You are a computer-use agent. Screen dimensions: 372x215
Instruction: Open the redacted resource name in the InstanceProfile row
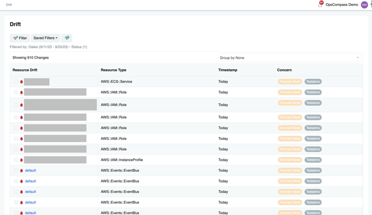tap(55, 160)
